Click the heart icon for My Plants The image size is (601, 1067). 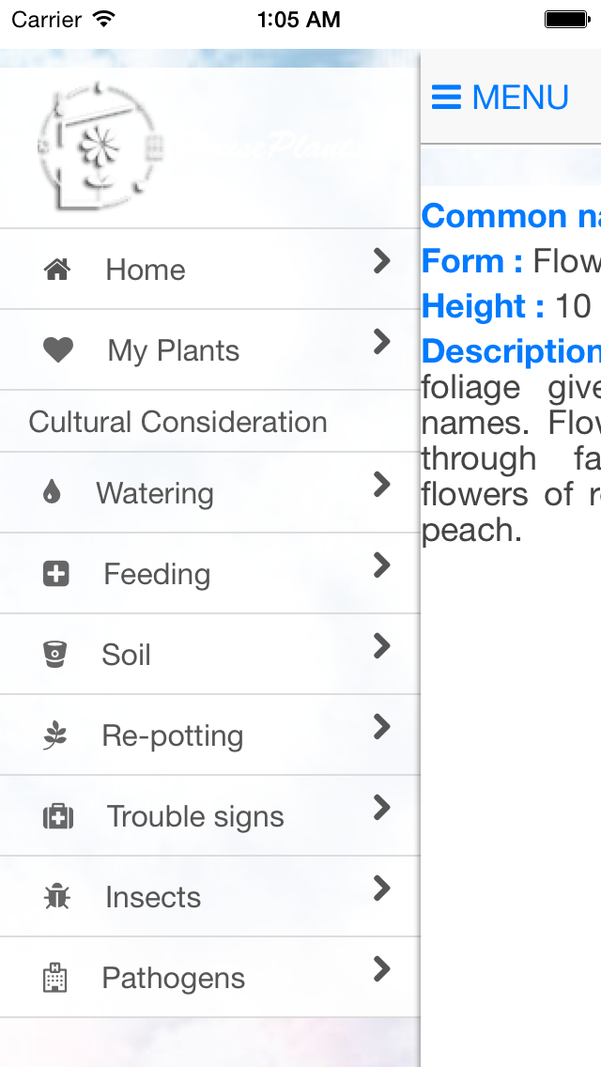pos(58,350)
